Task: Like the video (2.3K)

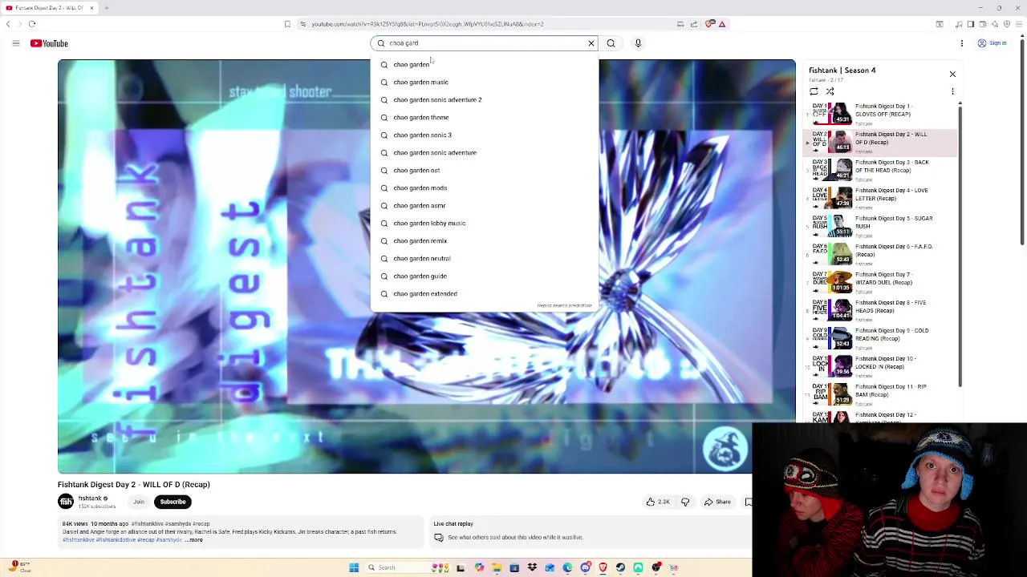Action: point(659,502)
